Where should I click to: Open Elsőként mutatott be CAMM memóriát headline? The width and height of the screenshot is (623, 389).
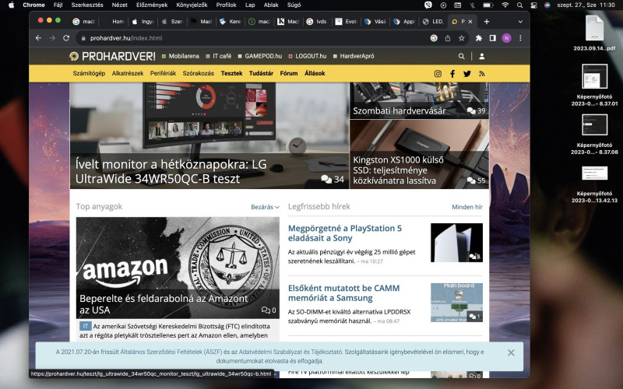[x=343, y=293]
